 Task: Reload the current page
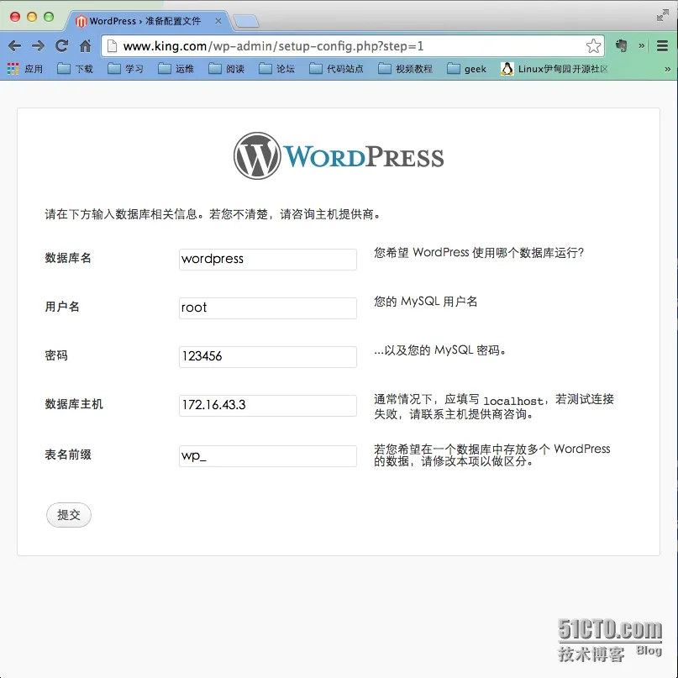click(62, 46)
